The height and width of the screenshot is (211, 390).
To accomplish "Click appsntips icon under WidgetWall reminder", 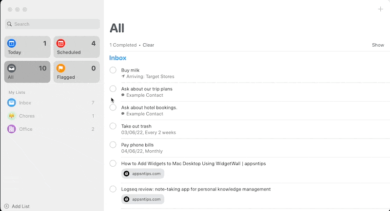I will [127, 174].
